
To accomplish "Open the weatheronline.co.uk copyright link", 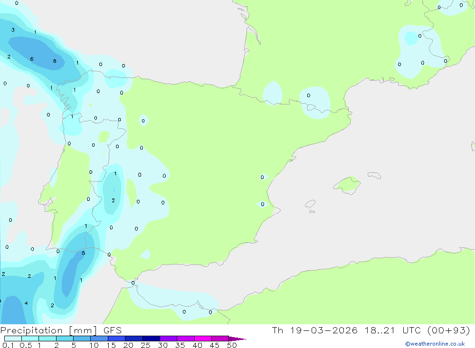I will click(435, 344).
